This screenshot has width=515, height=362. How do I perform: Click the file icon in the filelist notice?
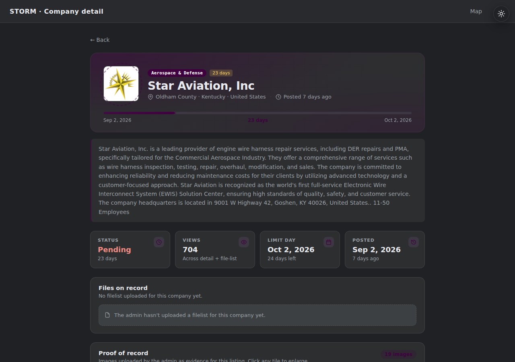(x=107, y=315)
